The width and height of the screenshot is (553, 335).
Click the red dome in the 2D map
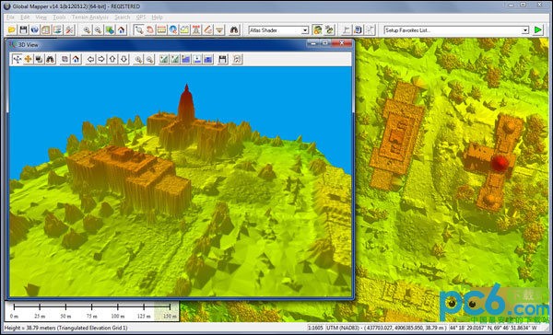coord(500,163)
